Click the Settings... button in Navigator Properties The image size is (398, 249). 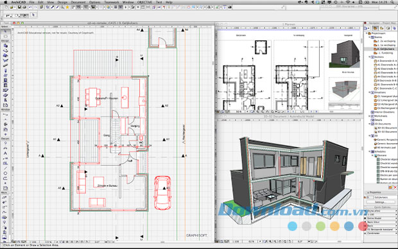pos(380,202)
